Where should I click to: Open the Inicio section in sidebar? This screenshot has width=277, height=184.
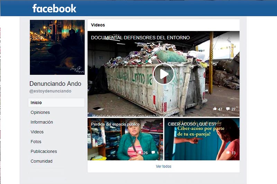pos(36,103)
